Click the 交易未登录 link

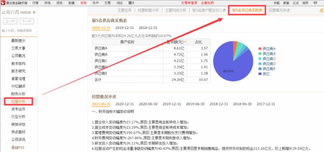[x=189, y=3]
